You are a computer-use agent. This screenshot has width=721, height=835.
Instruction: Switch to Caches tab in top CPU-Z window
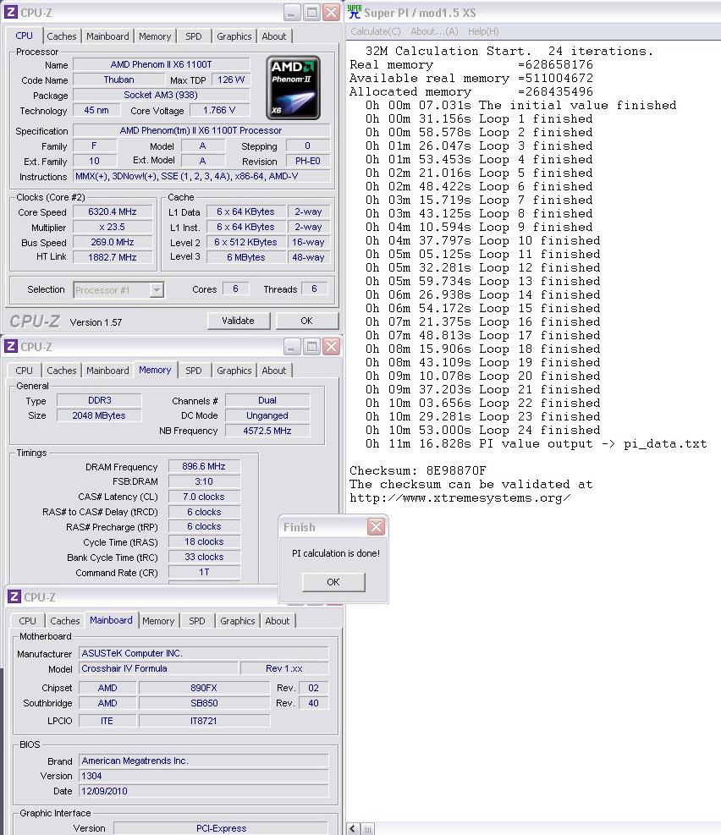[61, 36]
